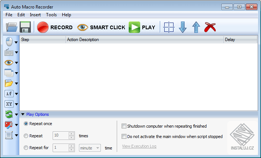Collapse the Play Options section
Image resolution: width=261 pixels, height=158 pixels.
pos(23,114)
